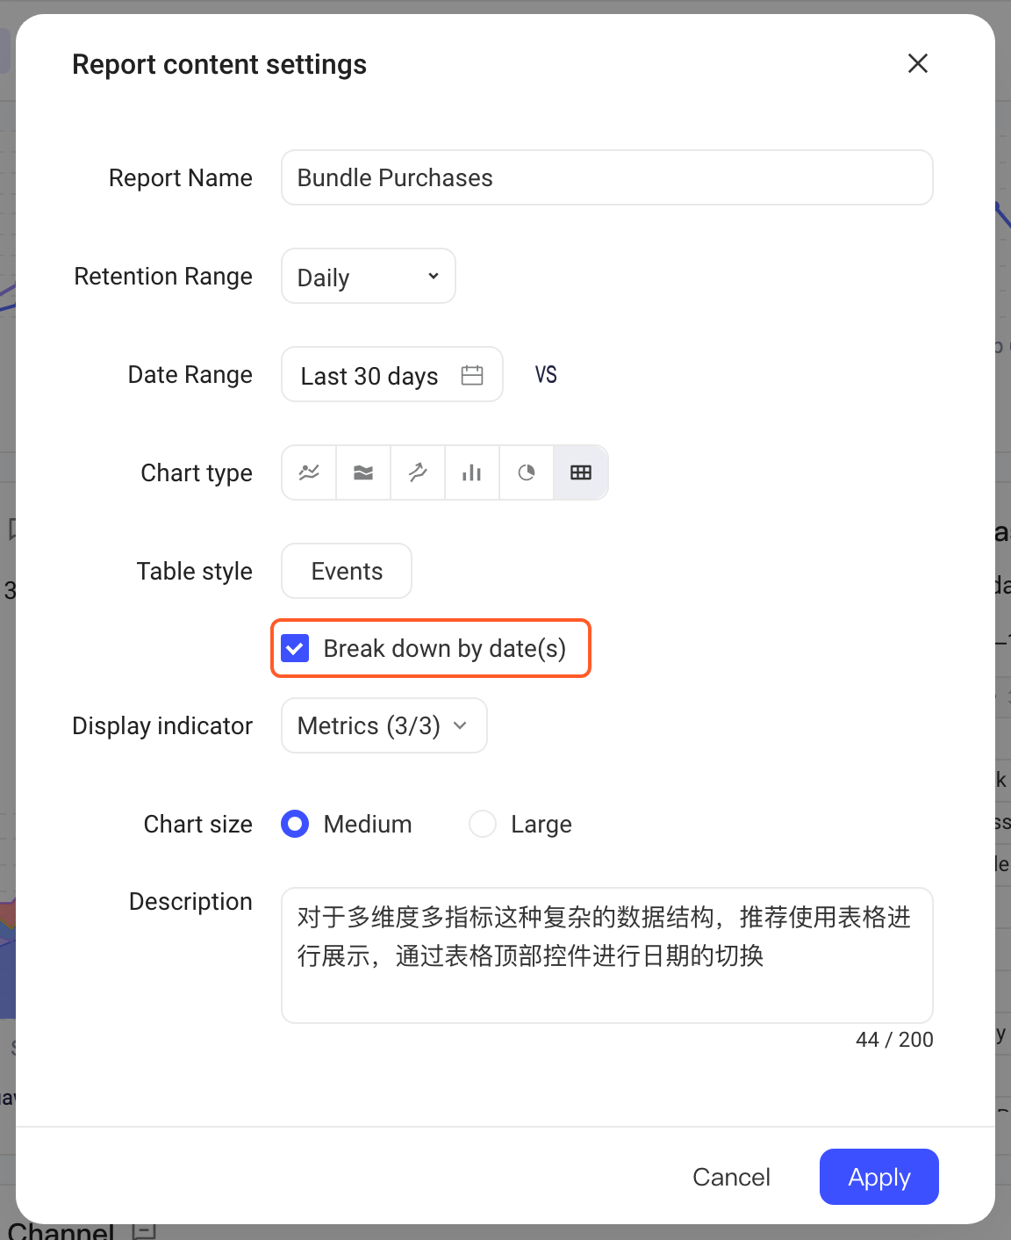Choose Medium chart size
1011x1240 pixels.
click(x=295, y=824)
